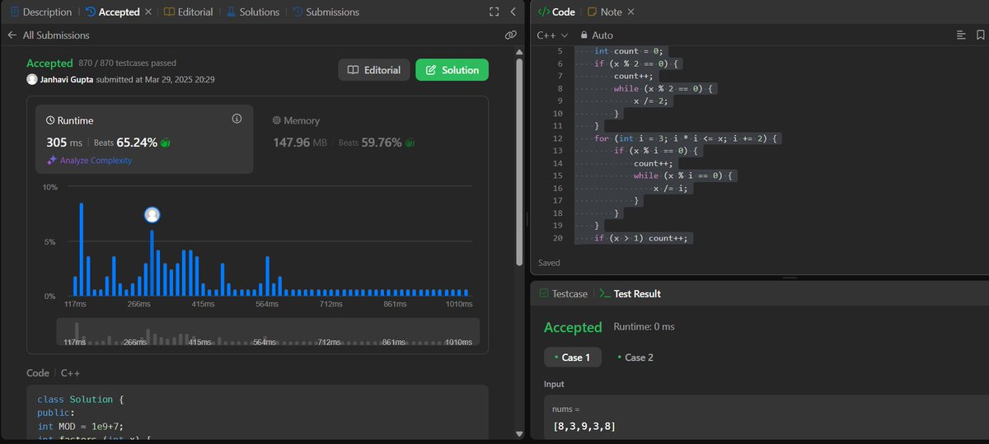Switch to the Testcase tab
Viewport: 989px width, 444px height.
pos(563,293)
